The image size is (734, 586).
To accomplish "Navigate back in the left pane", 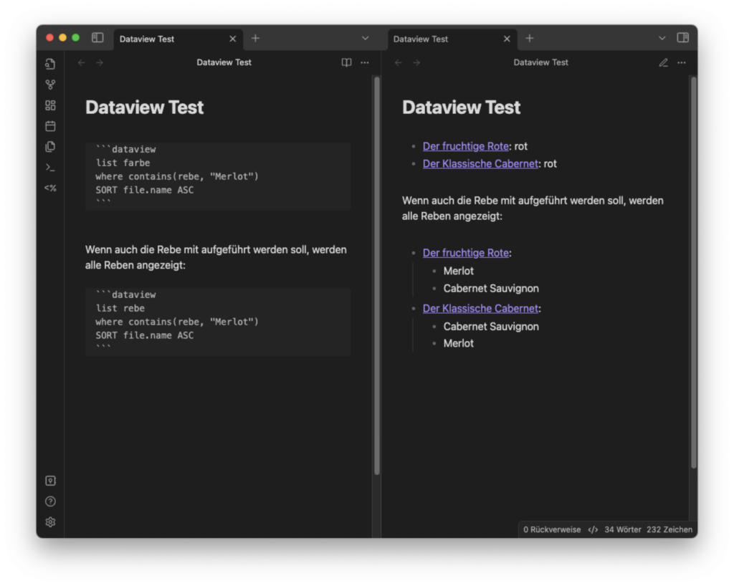I will click(x=82, y=62).
